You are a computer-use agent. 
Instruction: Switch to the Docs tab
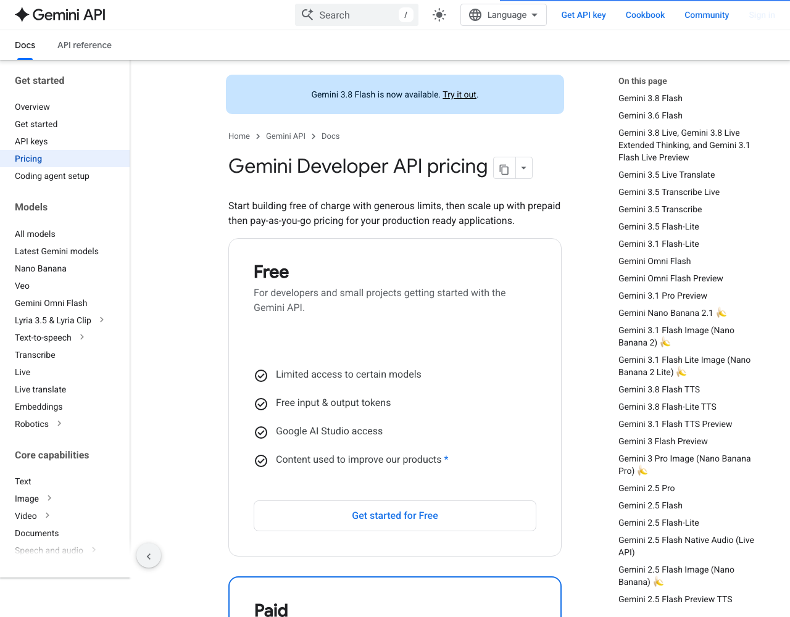[25, 45]
